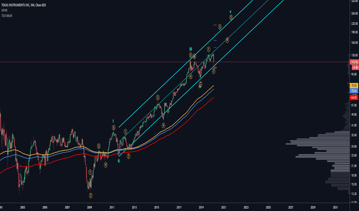Click the 29.00 price axis label
Screen dimensions: 359x211
[x=354, y=147]
